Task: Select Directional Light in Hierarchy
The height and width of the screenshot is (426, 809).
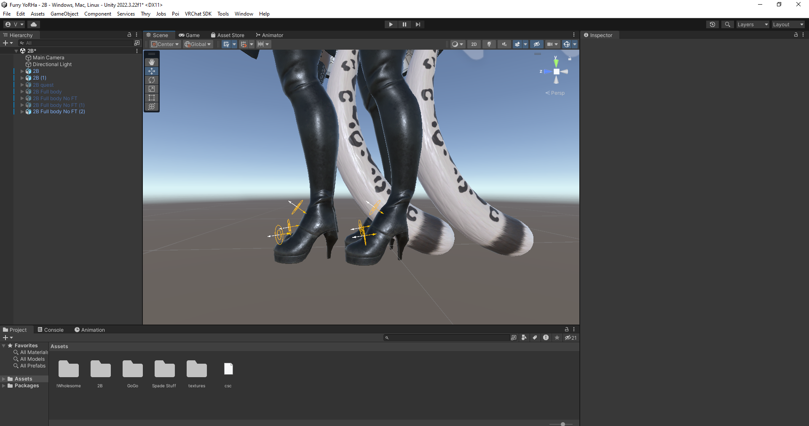Action: (x=52, y=64)
